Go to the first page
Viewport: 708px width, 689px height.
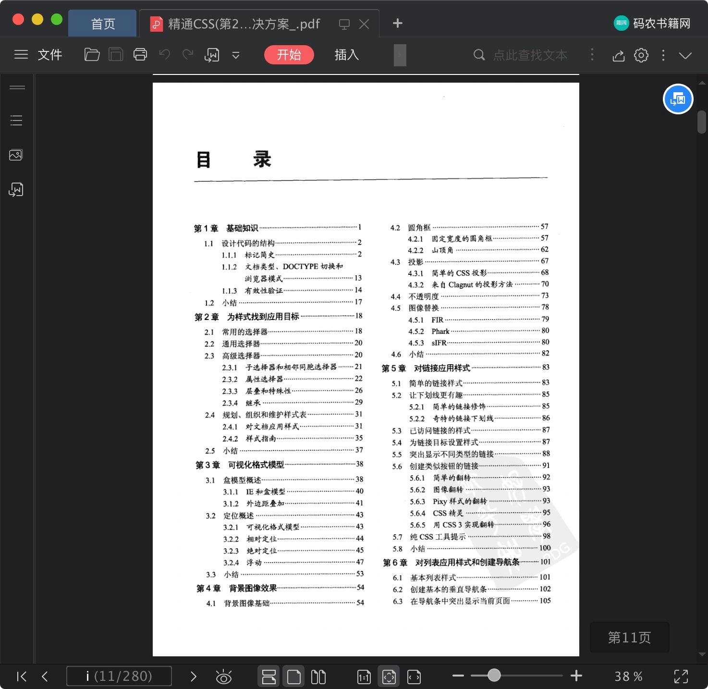coord(22,677)
